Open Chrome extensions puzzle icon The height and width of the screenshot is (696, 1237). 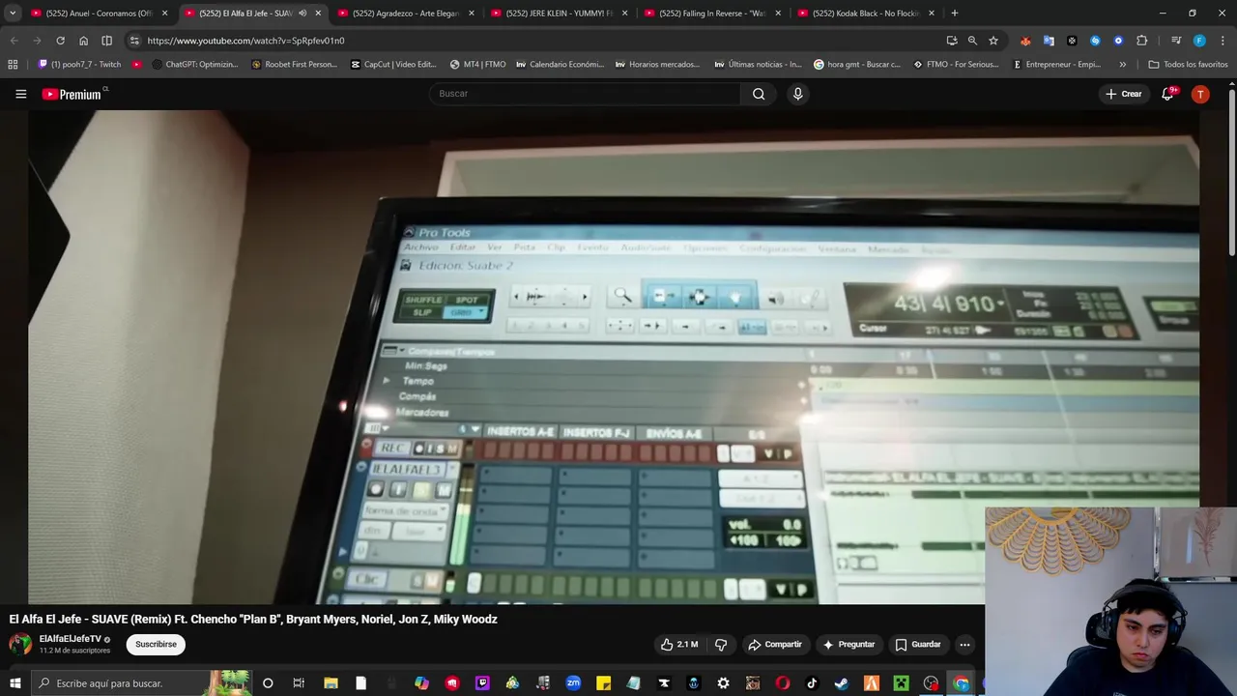pos(1141,41)
